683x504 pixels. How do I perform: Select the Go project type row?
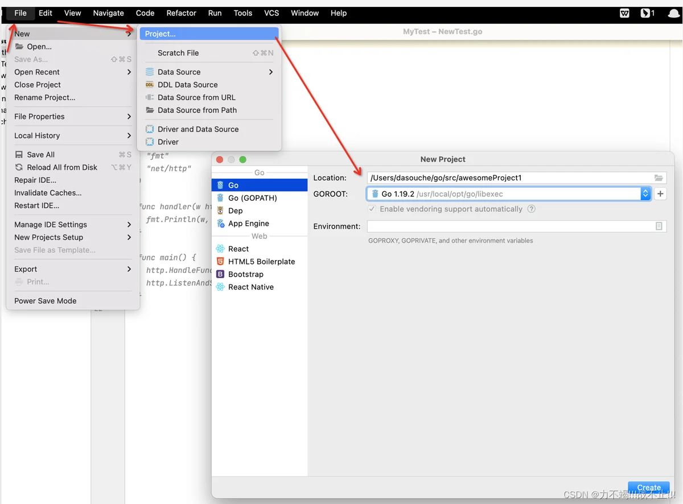[x=260, y=185]
